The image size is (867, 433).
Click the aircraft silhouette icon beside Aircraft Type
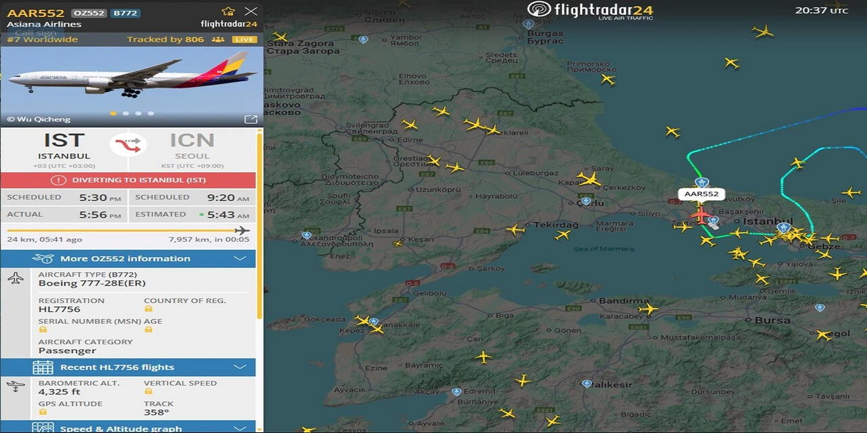[x=16, y=278]
